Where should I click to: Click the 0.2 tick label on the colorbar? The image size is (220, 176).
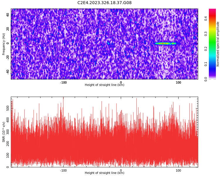point(206,49)
